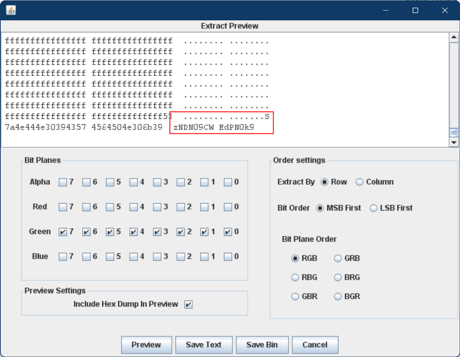The width and height of the screenshot is (460, 357).
Task: Untick Green bit plane 3
Action: [x=157, y=232]
